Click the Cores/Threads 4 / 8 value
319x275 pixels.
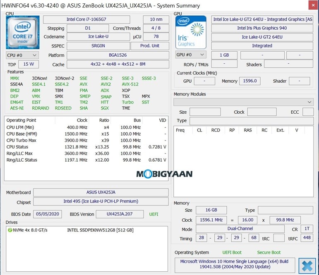pyautogui.click(x=156, y=28)
